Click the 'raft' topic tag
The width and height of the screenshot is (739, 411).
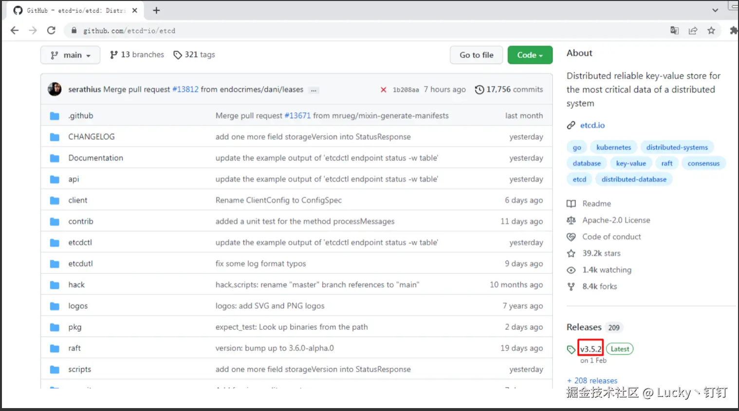[x=667, y=163]
